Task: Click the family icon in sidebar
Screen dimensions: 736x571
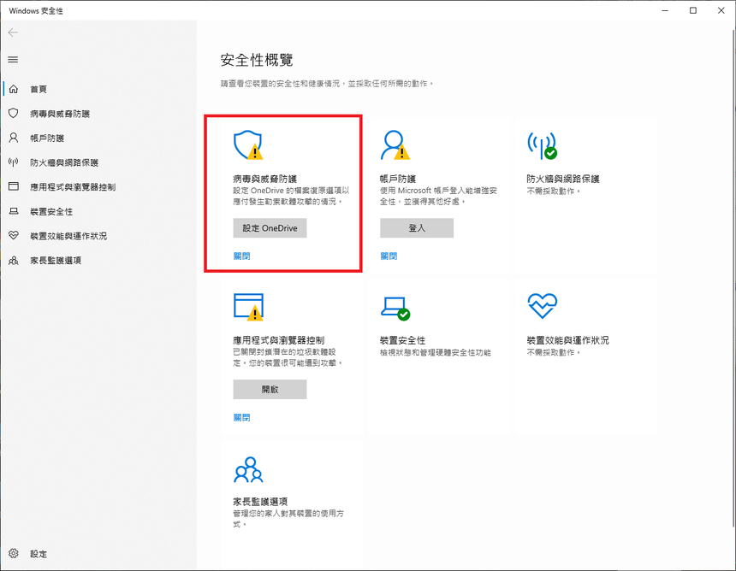Action: [14, 260]
